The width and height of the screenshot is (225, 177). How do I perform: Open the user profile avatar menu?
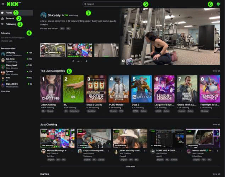[x=218, y=4]
